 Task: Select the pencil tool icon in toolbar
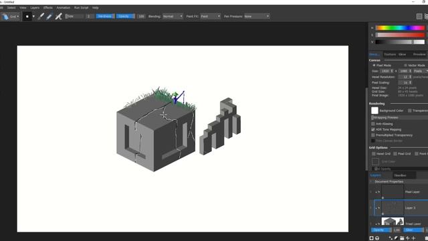[x=49, y=16]
